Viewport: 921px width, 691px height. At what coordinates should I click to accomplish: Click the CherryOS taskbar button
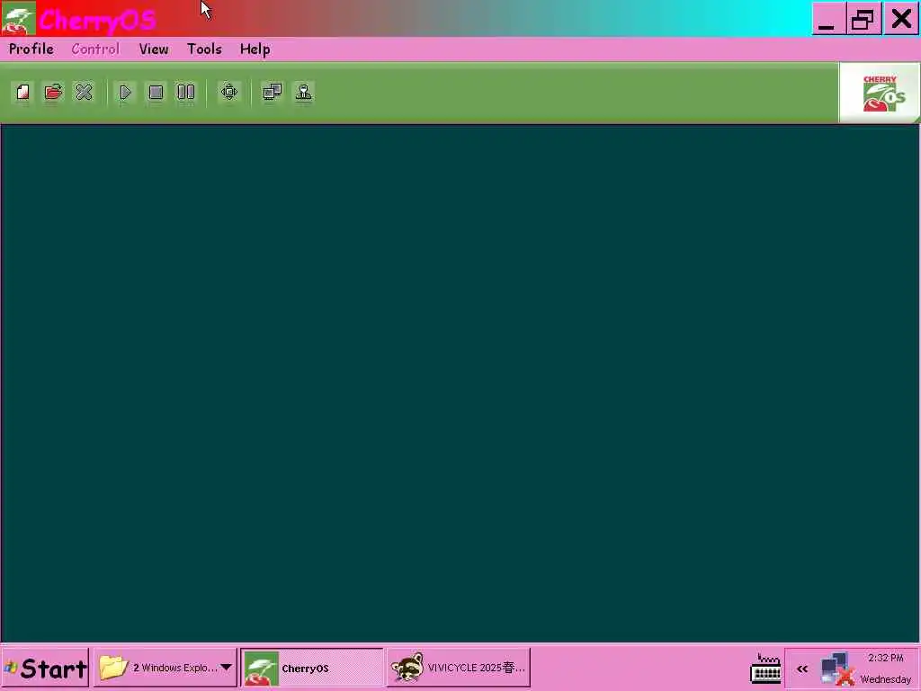pyautogui.click(x=312, y=669)
